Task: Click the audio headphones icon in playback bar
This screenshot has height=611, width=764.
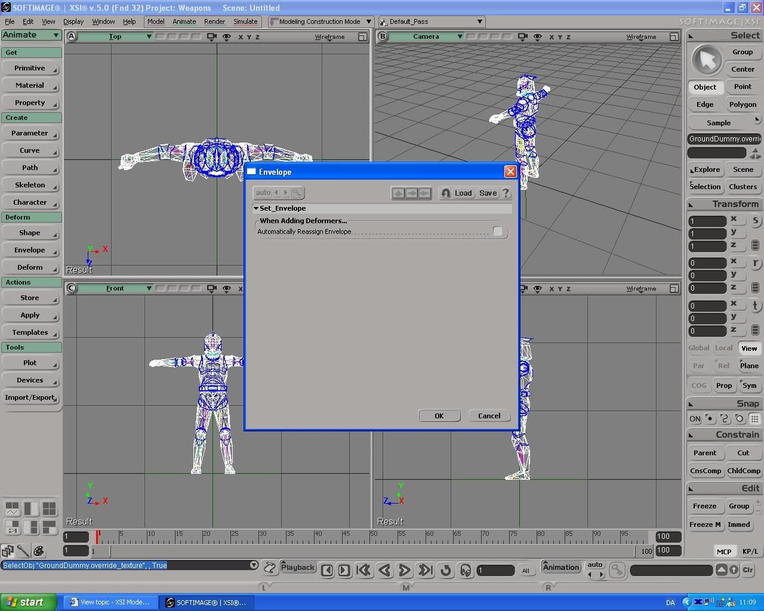Action: point(466,570)
